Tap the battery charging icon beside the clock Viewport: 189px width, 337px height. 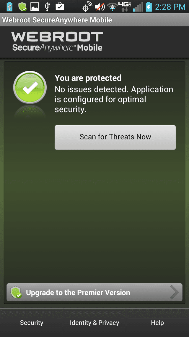(149, 7)
